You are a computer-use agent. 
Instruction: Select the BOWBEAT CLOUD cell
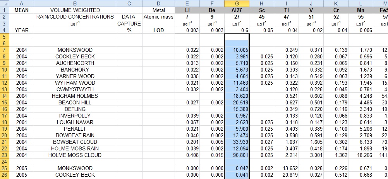tap(75, 142)
